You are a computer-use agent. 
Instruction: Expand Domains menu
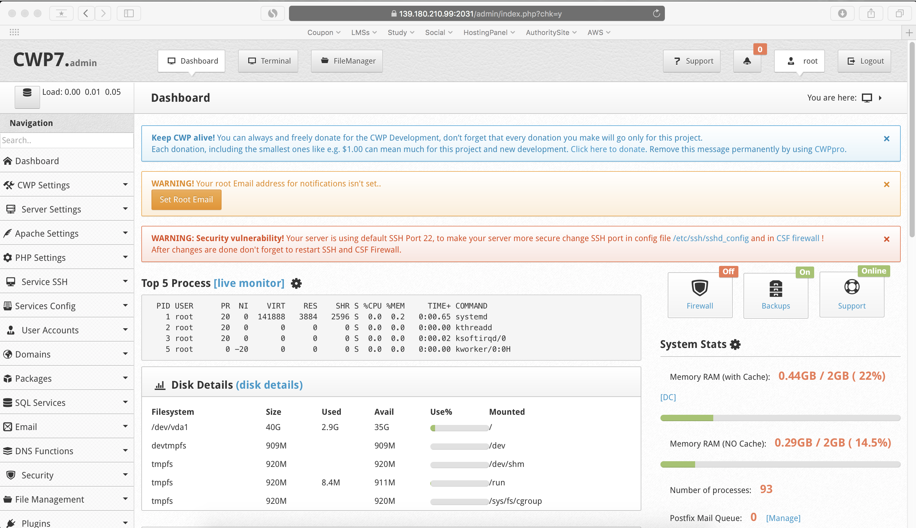(x=67, y=354)
